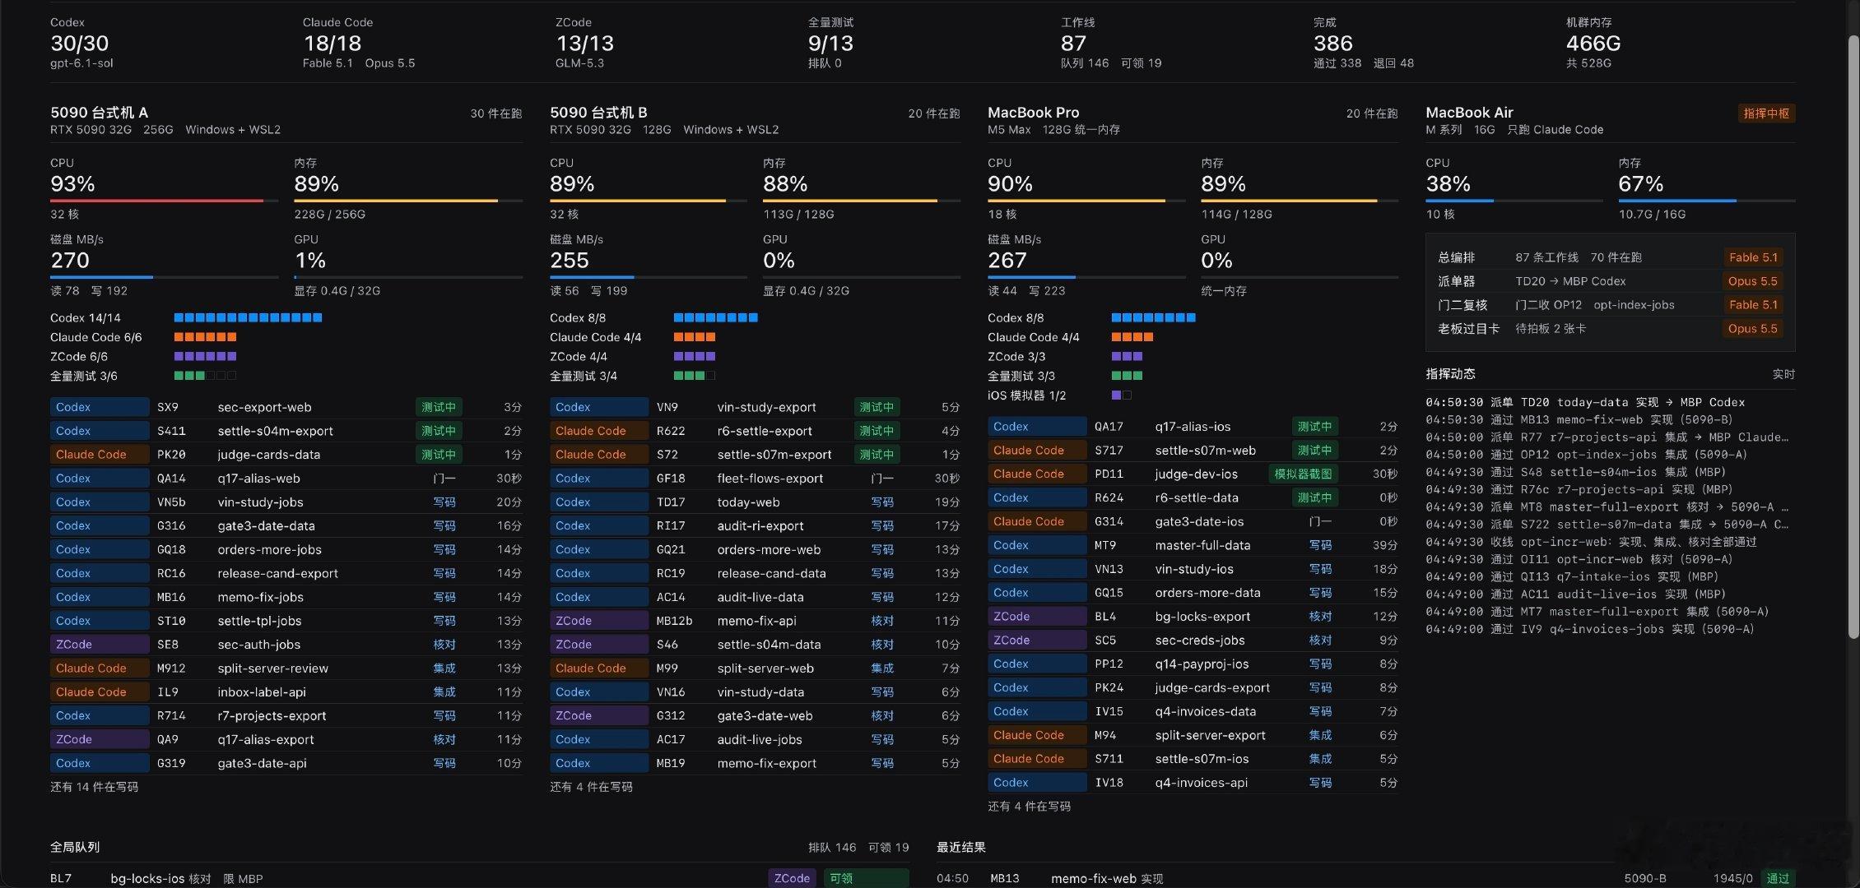Open the R622 r6-settle-export row
The image size is (1860, 888).
(755, 431)
